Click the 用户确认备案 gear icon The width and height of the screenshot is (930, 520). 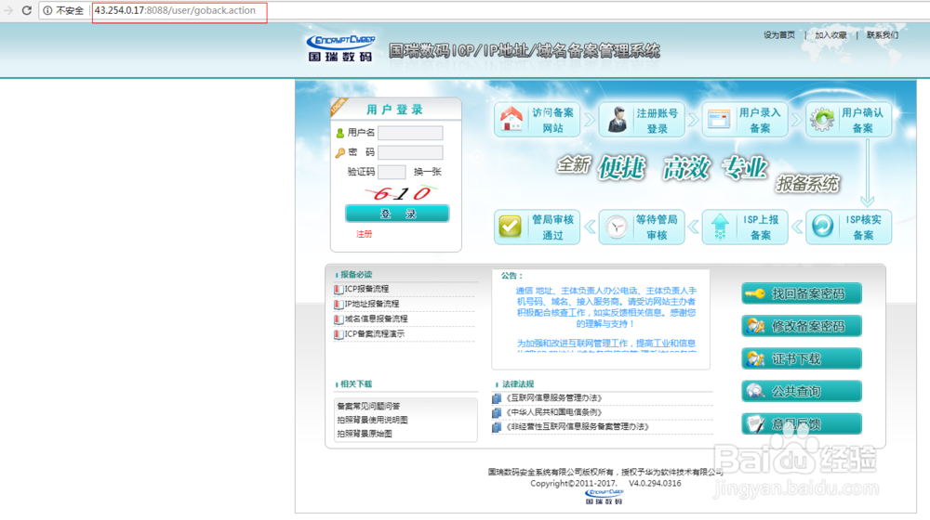coord(823,120)
